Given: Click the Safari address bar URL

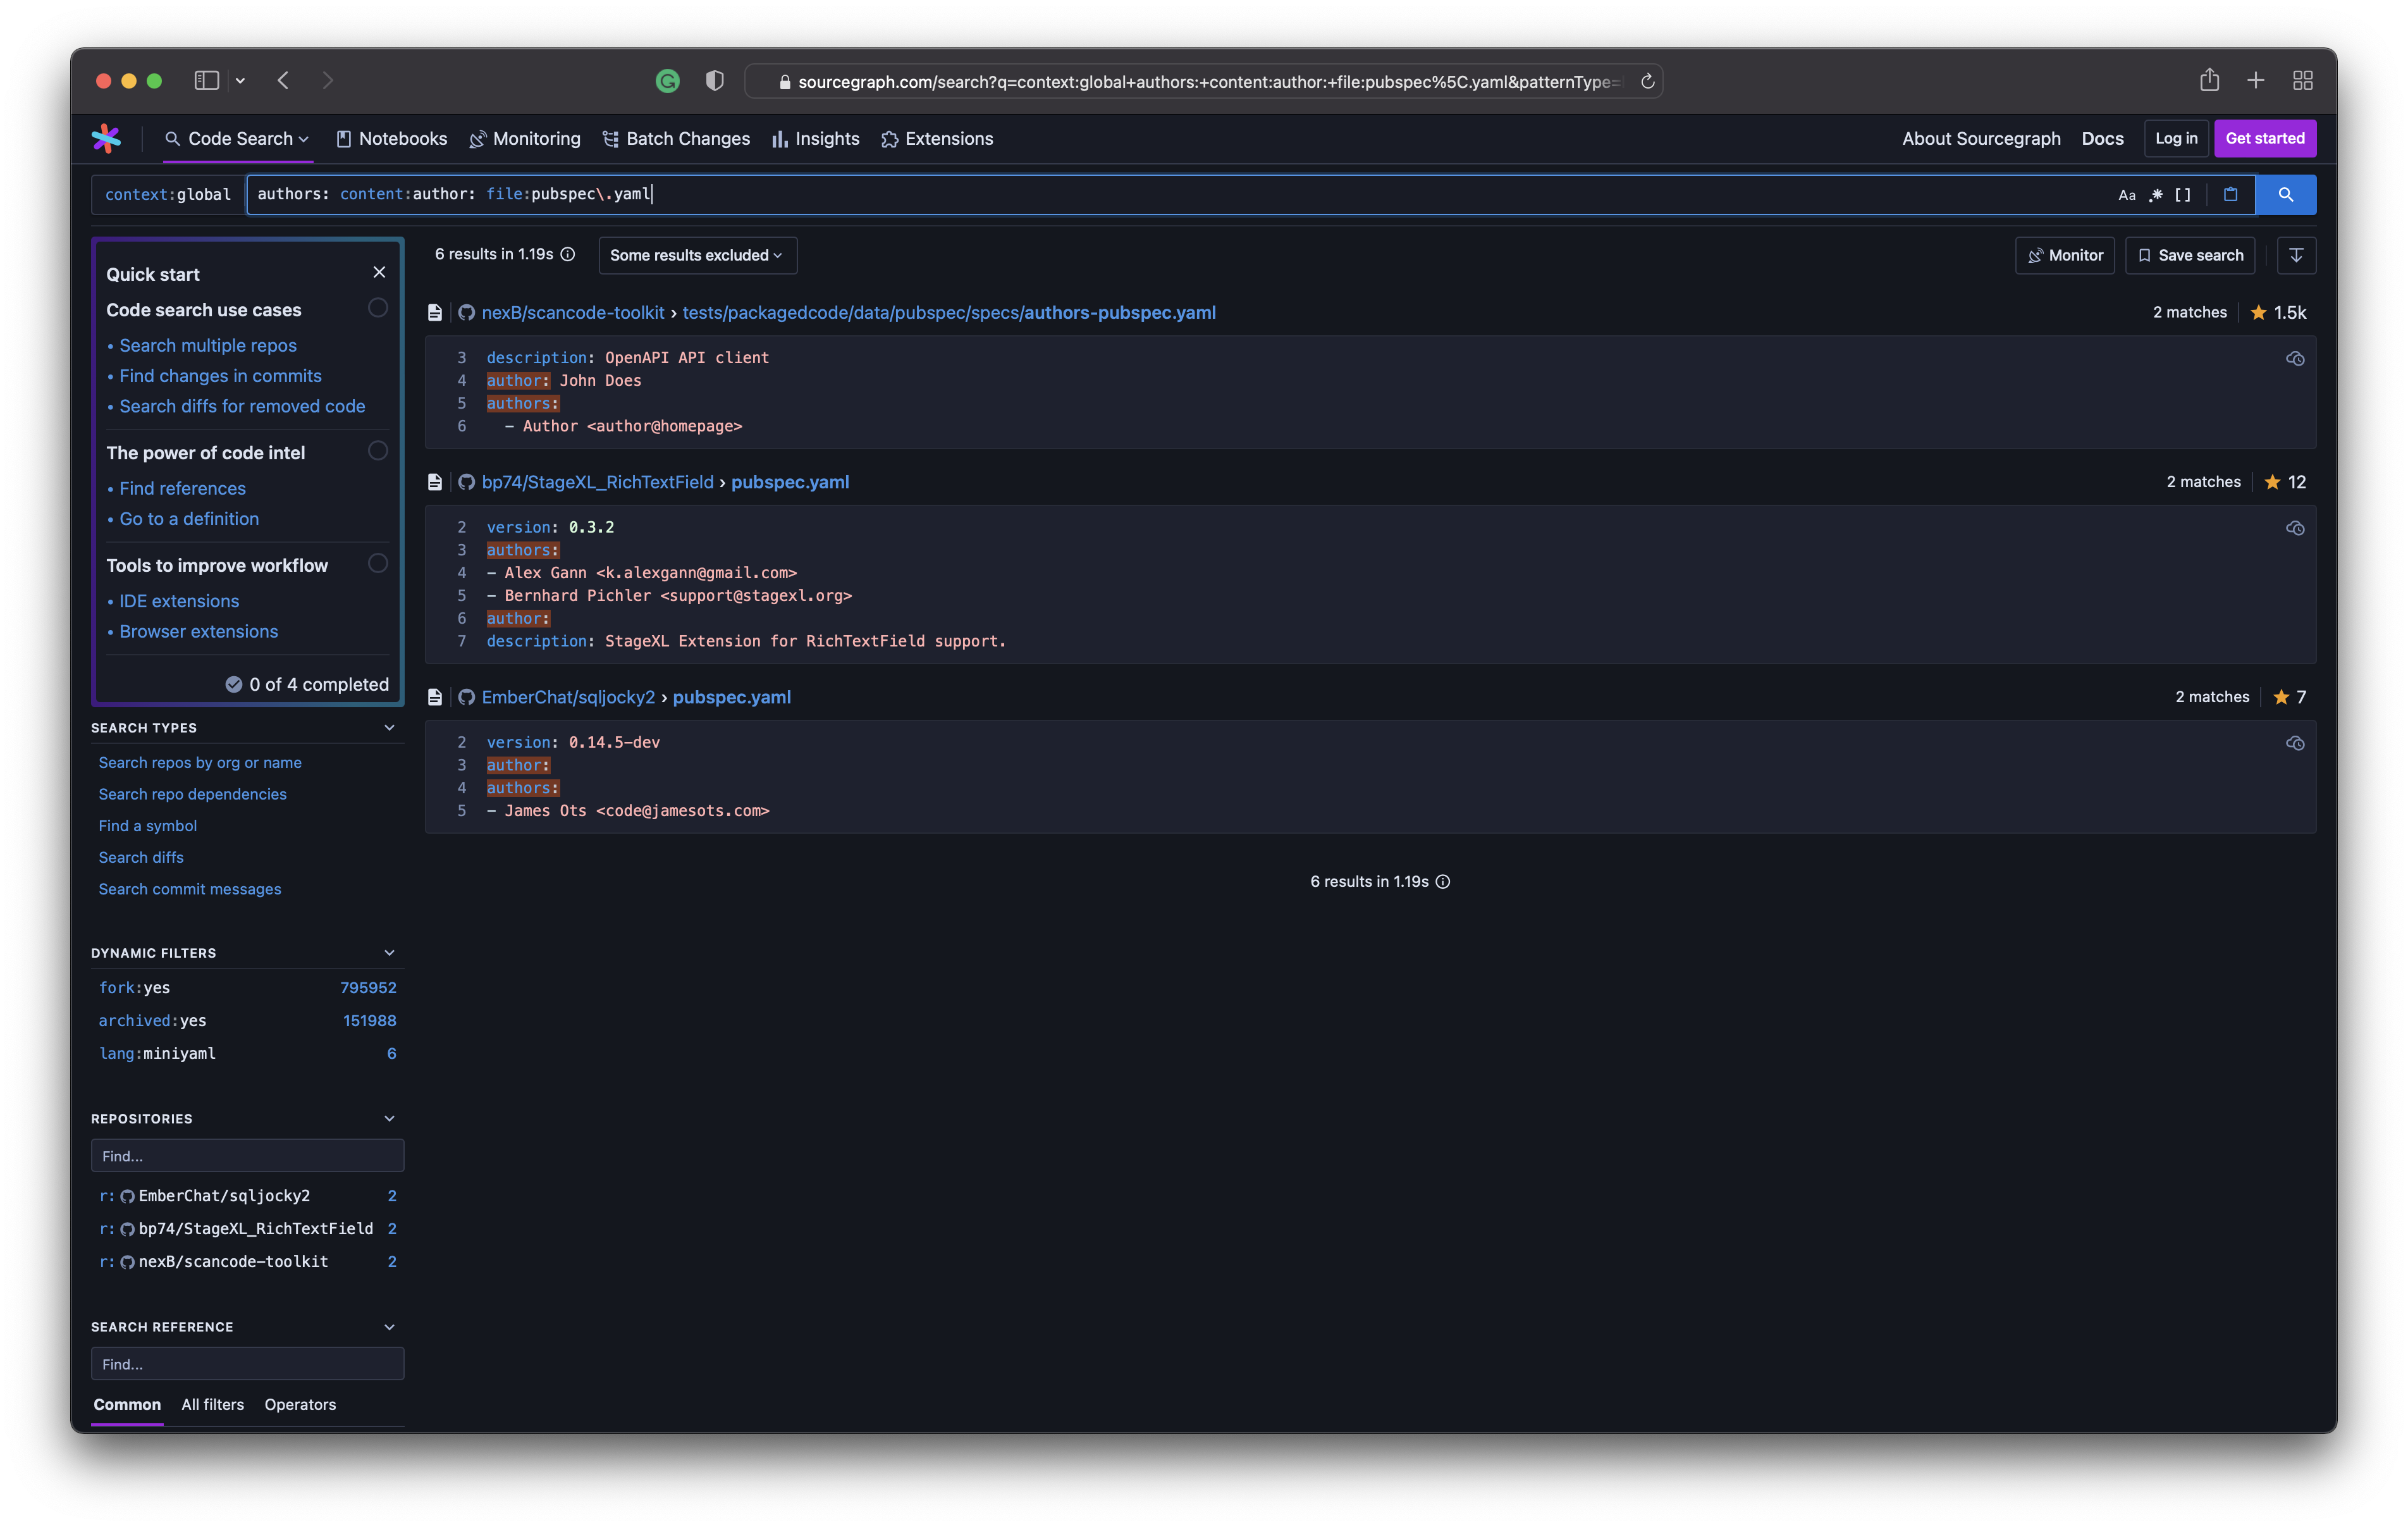Looking at the screenshot, I should (1204, 81).
